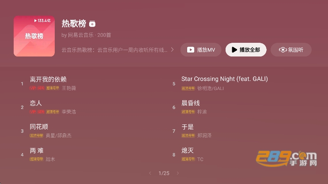Open playlist description text 云音乐热歌榜
The height and width of the screenshot is (184, 328).
114,50
